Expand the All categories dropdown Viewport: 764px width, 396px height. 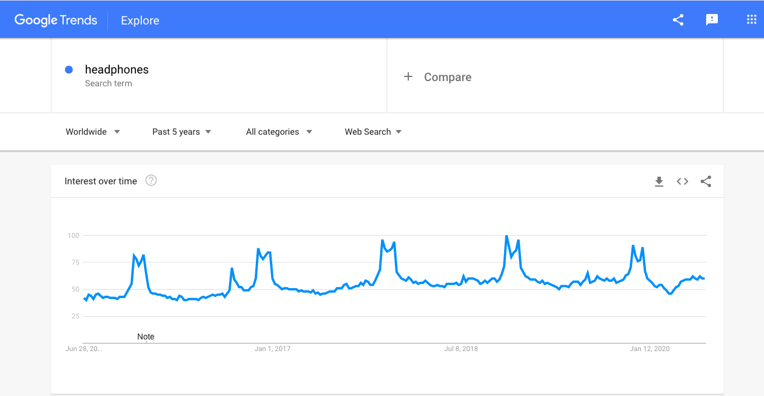(279, 132)
